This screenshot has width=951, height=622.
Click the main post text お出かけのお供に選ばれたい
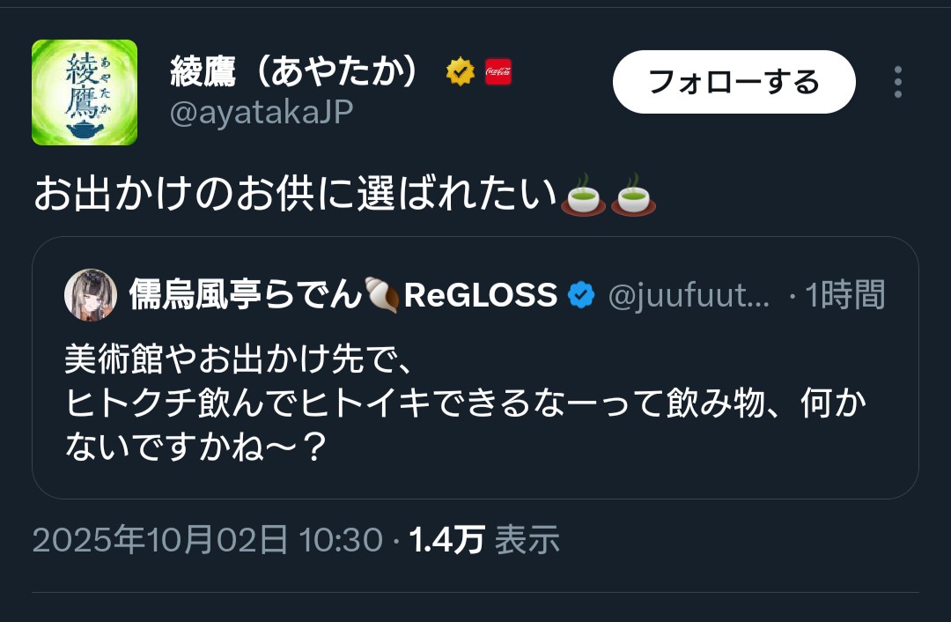pos(295,194)
